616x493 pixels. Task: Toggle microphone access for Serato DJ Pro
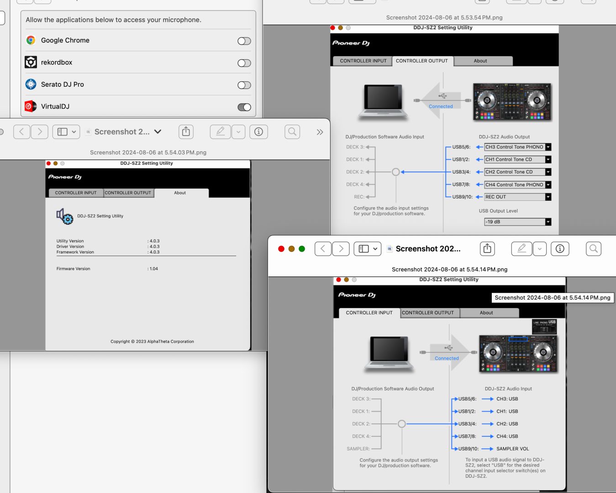(244, 85)
